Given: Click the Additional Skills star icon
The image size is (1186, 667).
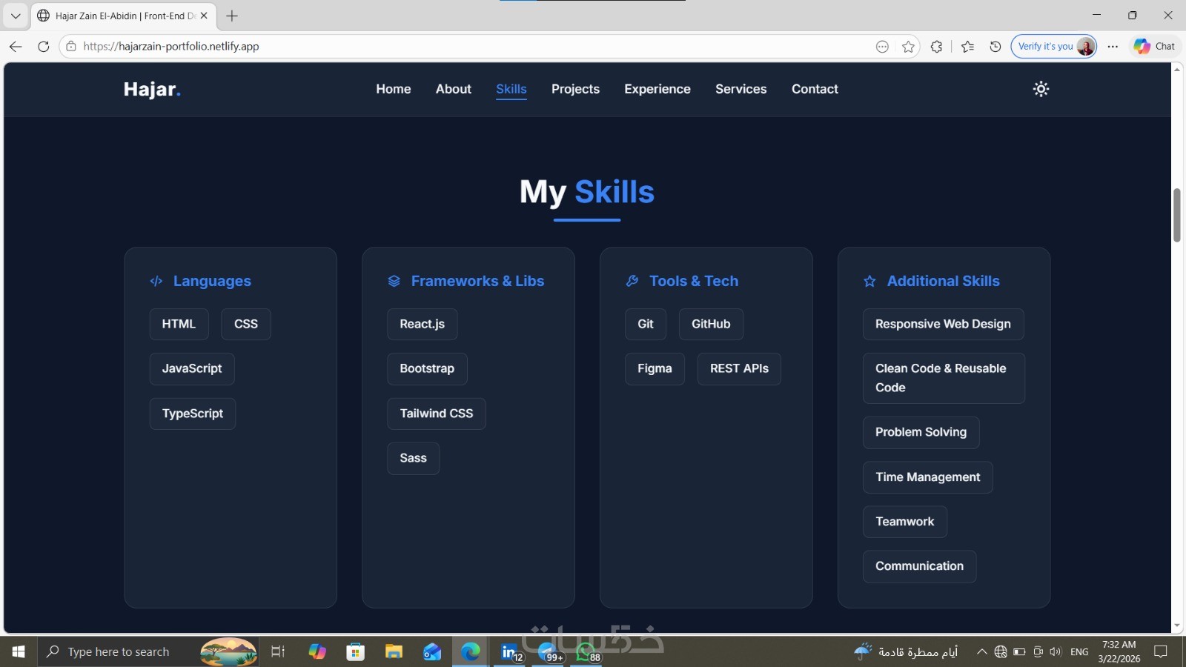Looking at the screenshot, I should coord(870,282).
